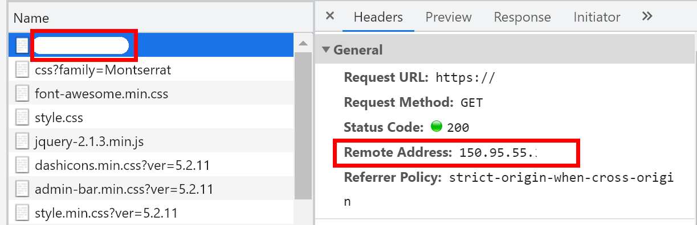Image resolution: width=697 pixels, height=225 pixels.
Task: Click the file icon beside style.css
Action: 22,118
